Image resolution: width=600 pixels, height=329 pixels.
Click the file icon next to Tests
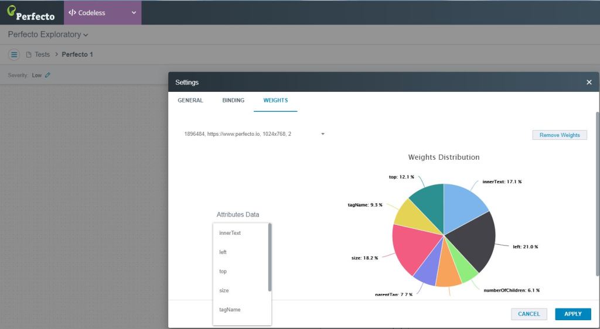(29, 54)
